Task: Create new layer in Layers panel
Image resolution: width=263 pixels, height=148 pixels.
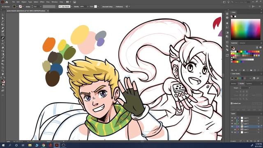Action: 255,141
